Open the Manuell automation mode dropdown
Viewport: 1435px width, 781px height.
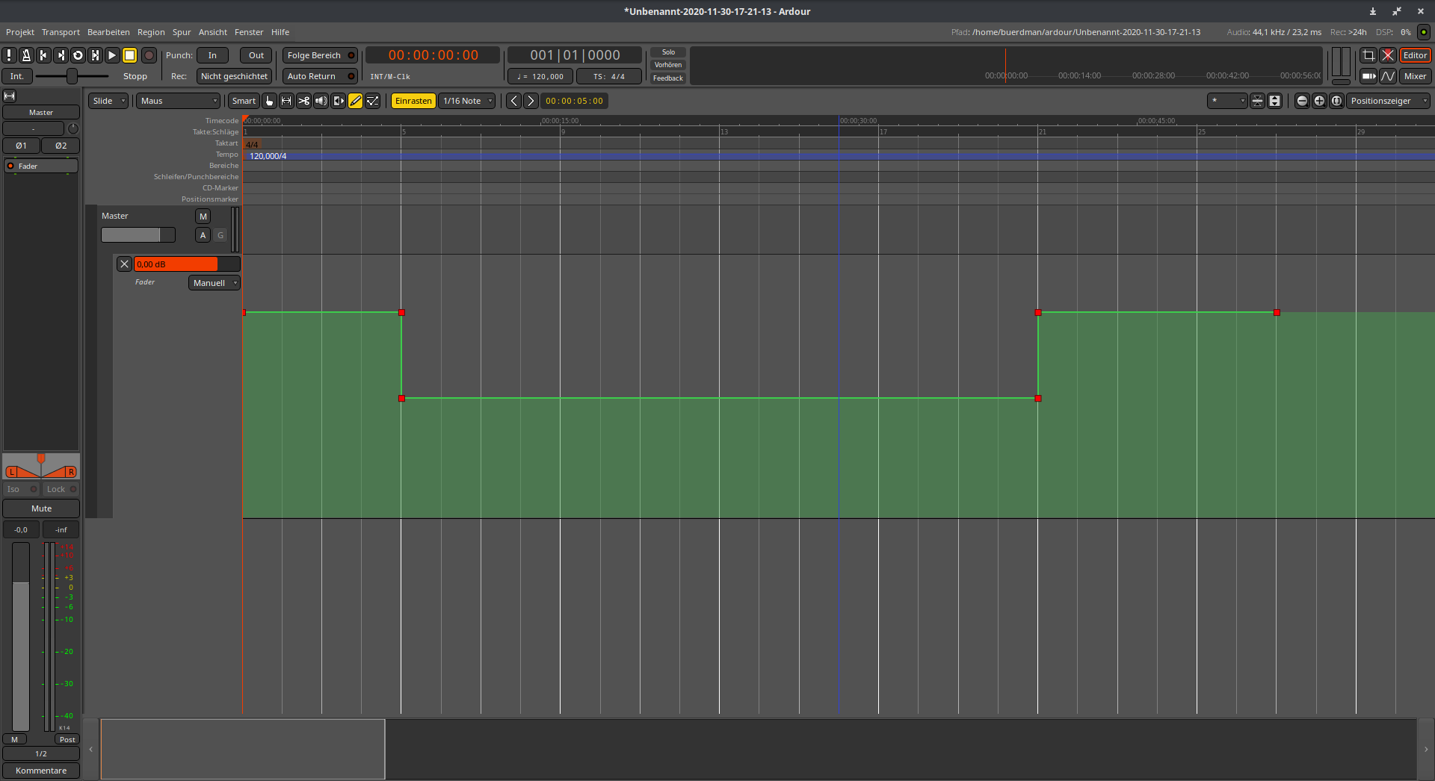click(214, 283)
